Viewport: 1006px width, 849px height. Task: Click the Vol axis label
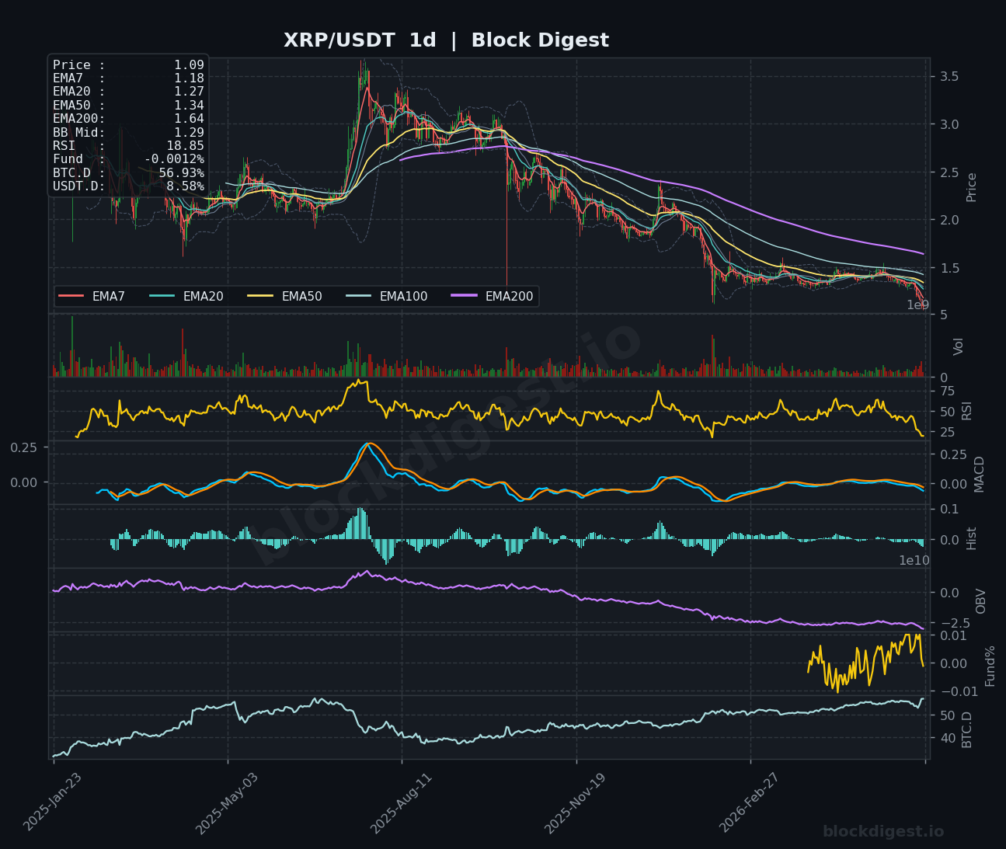tap(959, 346)
